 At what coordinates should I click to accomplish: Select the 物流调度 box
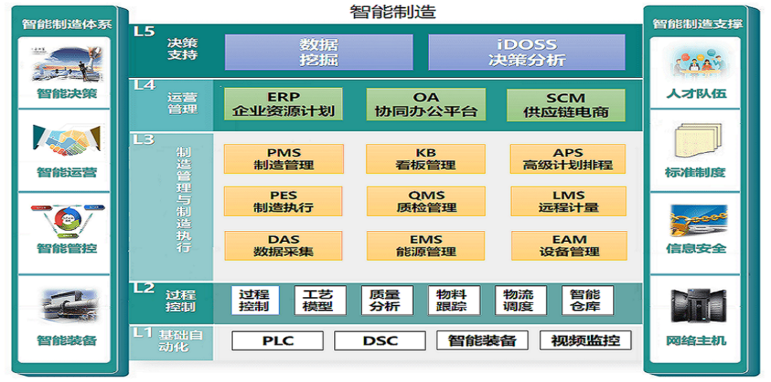(519, 301)
